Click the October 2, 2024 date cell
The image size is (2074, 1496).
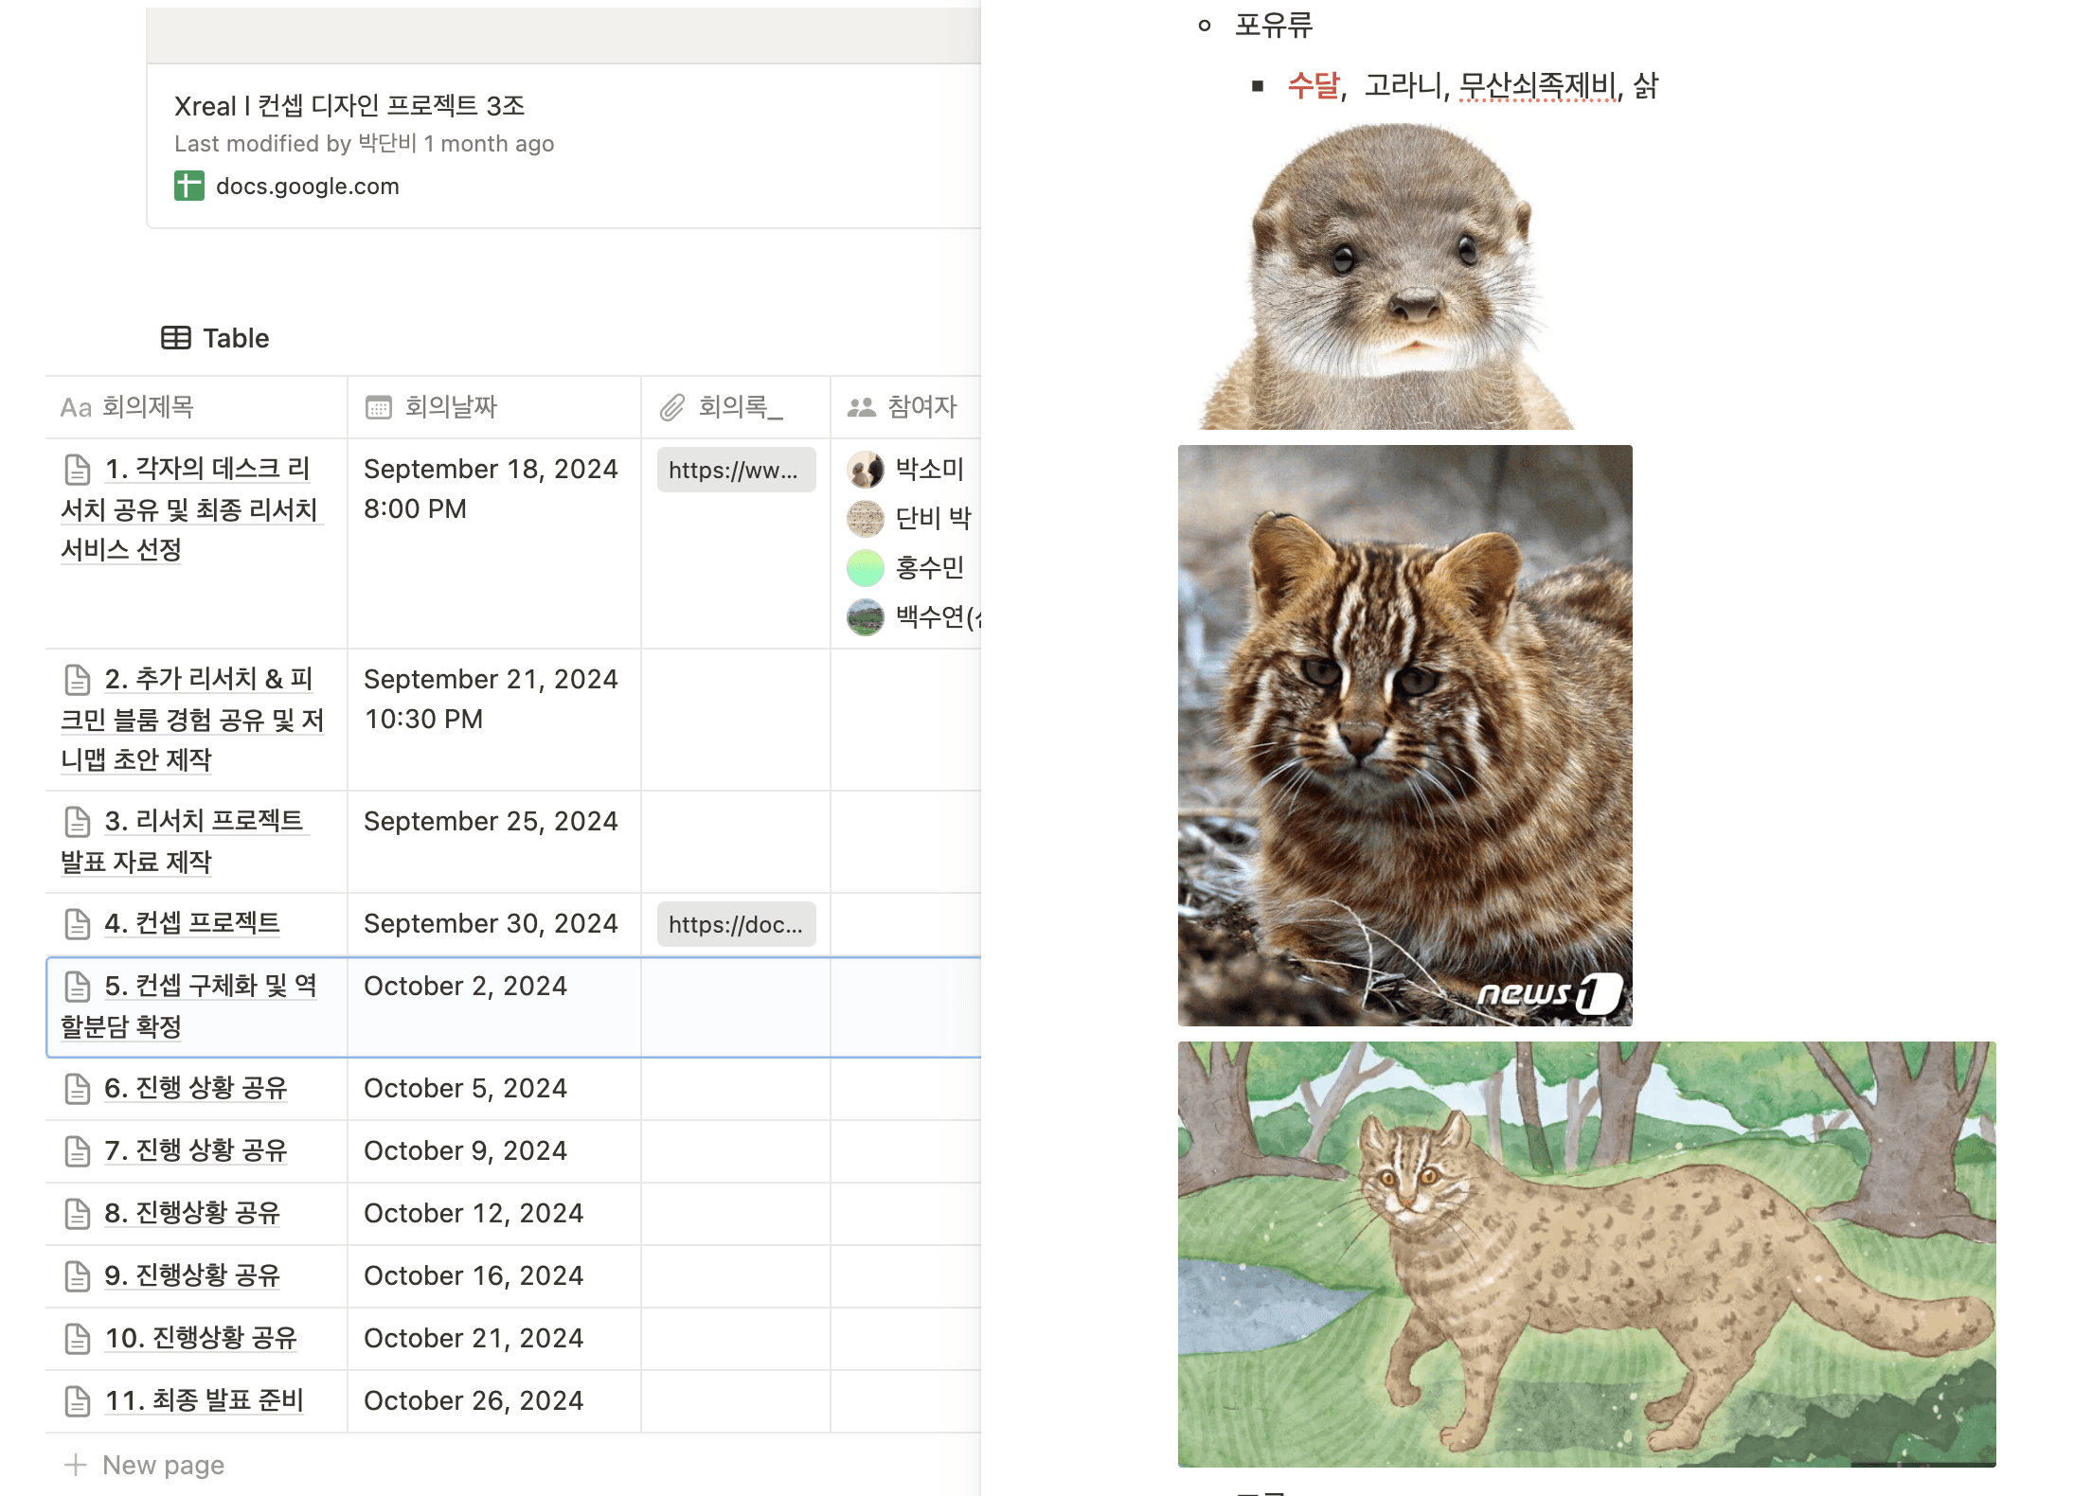coord(465,987)
